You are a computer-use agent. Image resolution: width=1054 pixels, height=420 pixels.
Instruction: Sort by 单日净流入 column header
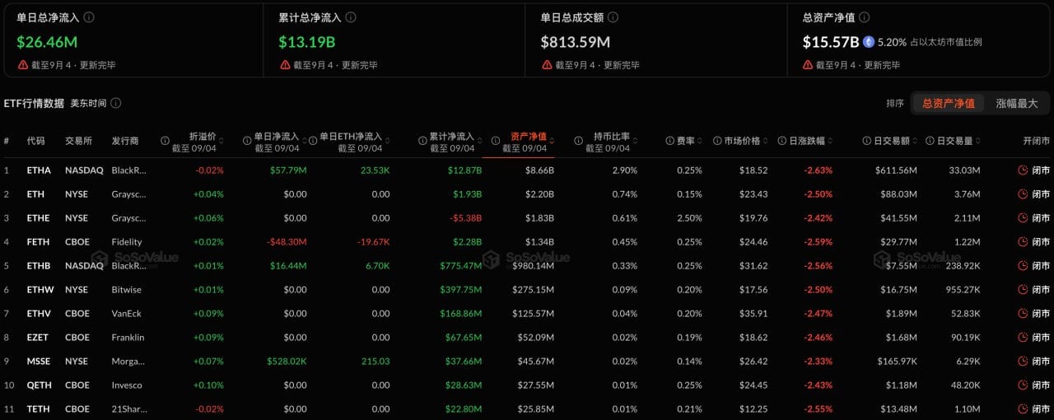[276, 137]
